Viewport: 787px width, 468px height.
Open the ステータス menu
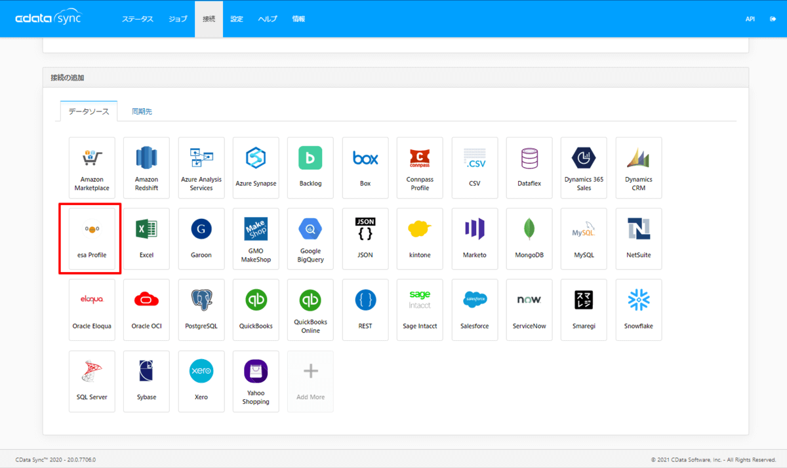pos(138,19)
